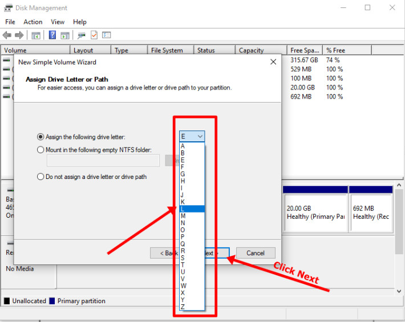Click the Show/Hide Action Pane toolbar icon
405x322 pixels.
coord(65,35)
